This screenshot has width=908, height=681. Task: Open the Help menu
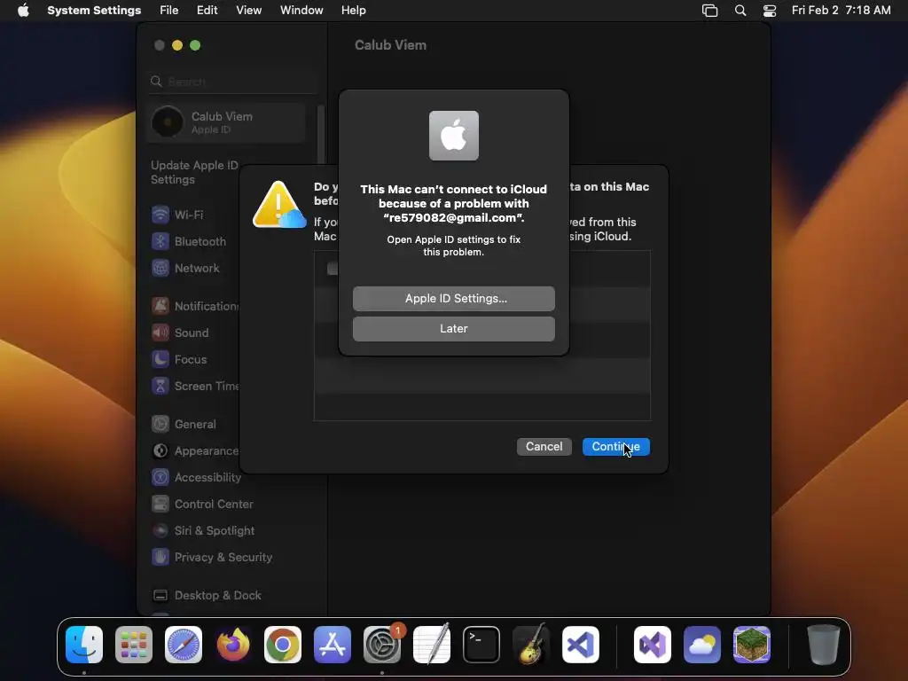coord(353,11)
